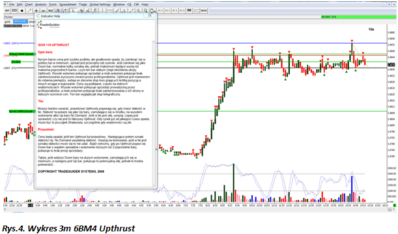The image size is (398, 234).
Task: Select the horizontal line drawing tool
Action: click(x=109, y=10)
